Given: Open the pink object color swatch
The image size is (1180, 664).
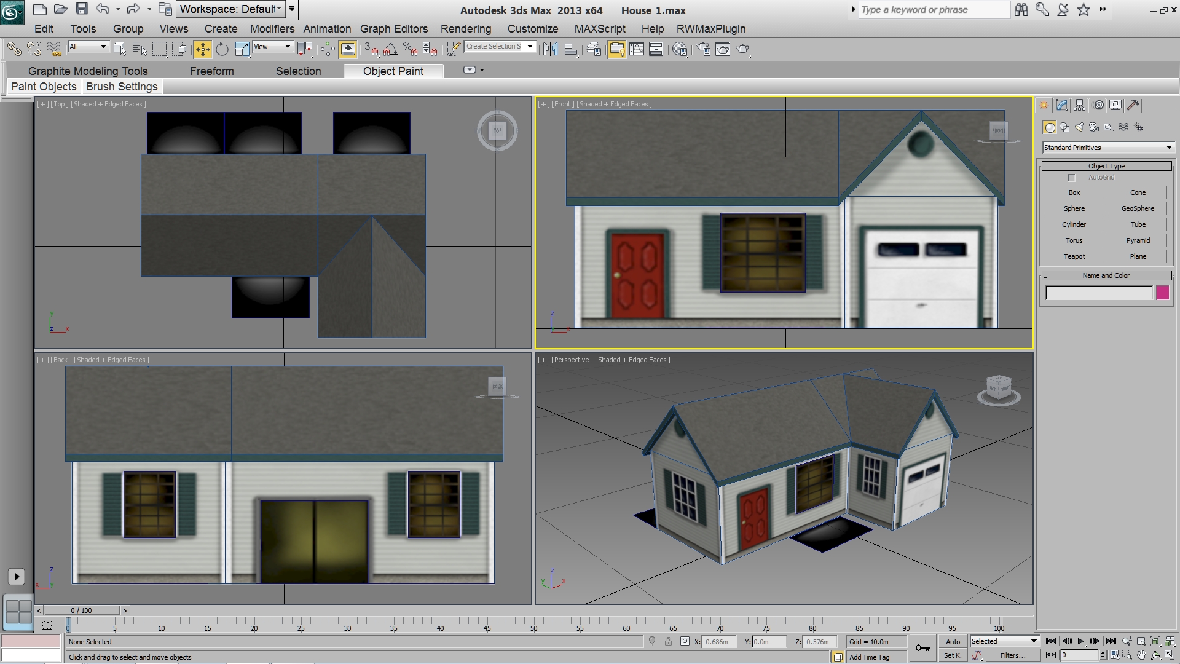Looking at the screenshot, I should point(1162,293).
